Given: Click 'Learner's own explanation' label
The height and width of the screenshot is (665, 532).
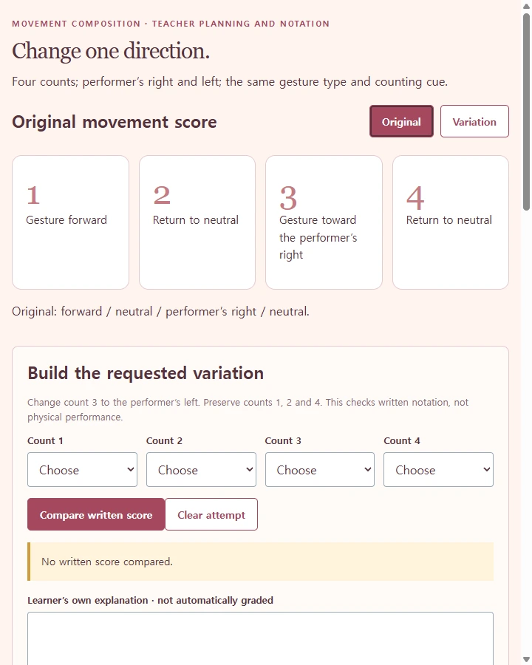Looking at the screenshot, I should pyautogui.click(x=150, y=600).
